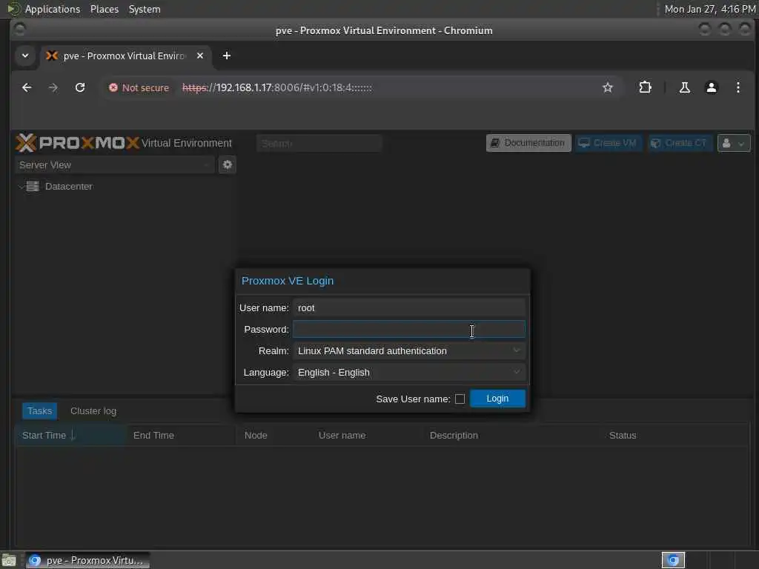
Task: Click the pve Proxmox taskbar window button
Action: point(87,560)
